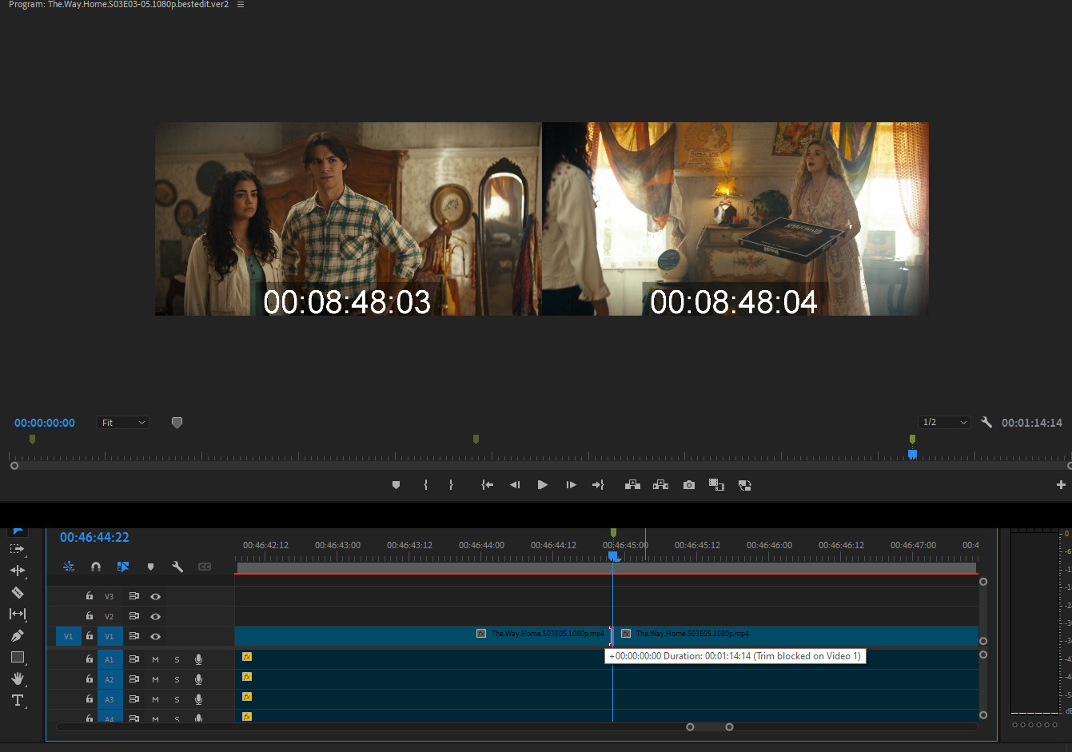Select the Type tool
Screen dimensions: 1072x752
(x=17, y=700)
